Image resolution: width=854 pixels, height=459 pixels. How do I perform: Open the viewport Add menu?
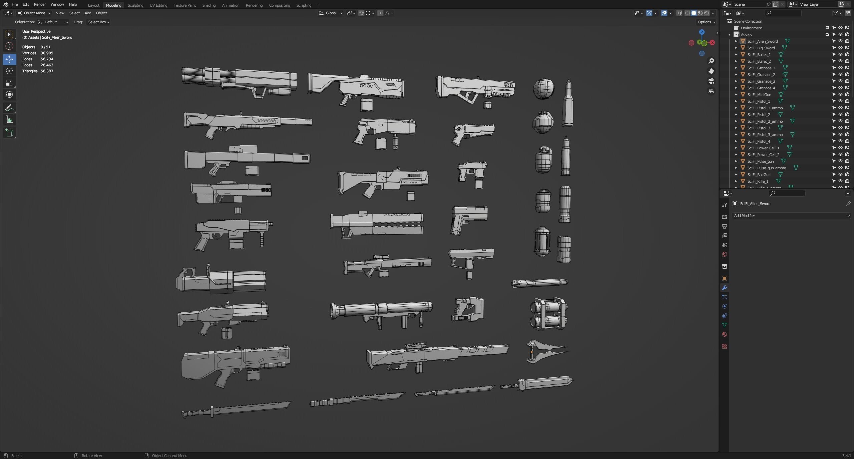click(88, 13)
